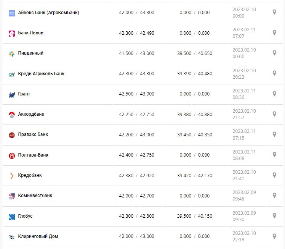Click Аккордбанк rate 42.250 / 42.750
The width and height of the screenshot is (285, 249).
tap(136, 114)
